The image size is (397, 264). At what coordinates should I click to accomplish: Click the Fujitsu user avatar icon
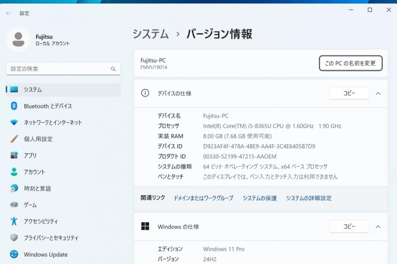tap(19, 39)
